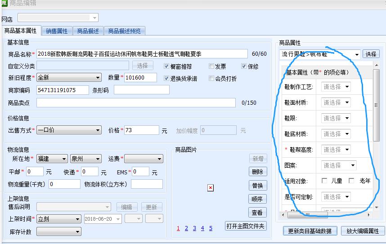386x244 pixels.
Task: Open the 库存计数 dropdown
Action: 59,231
